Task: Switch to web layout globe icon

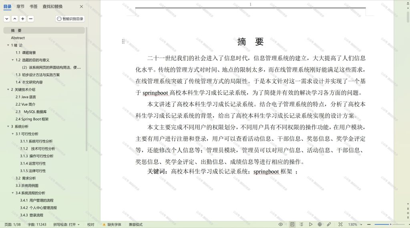Action: coord(320,224)
